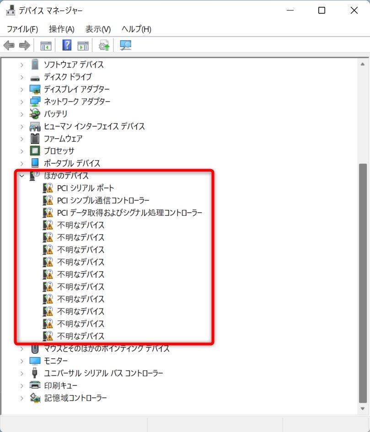Click the scrollbar down arrow
Viewport: 370px width, 432px height.
363,409
